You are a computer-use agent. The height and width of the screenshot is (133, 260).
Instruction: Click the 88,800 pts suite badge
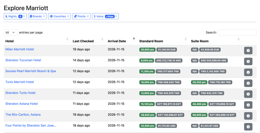[199, 115]
